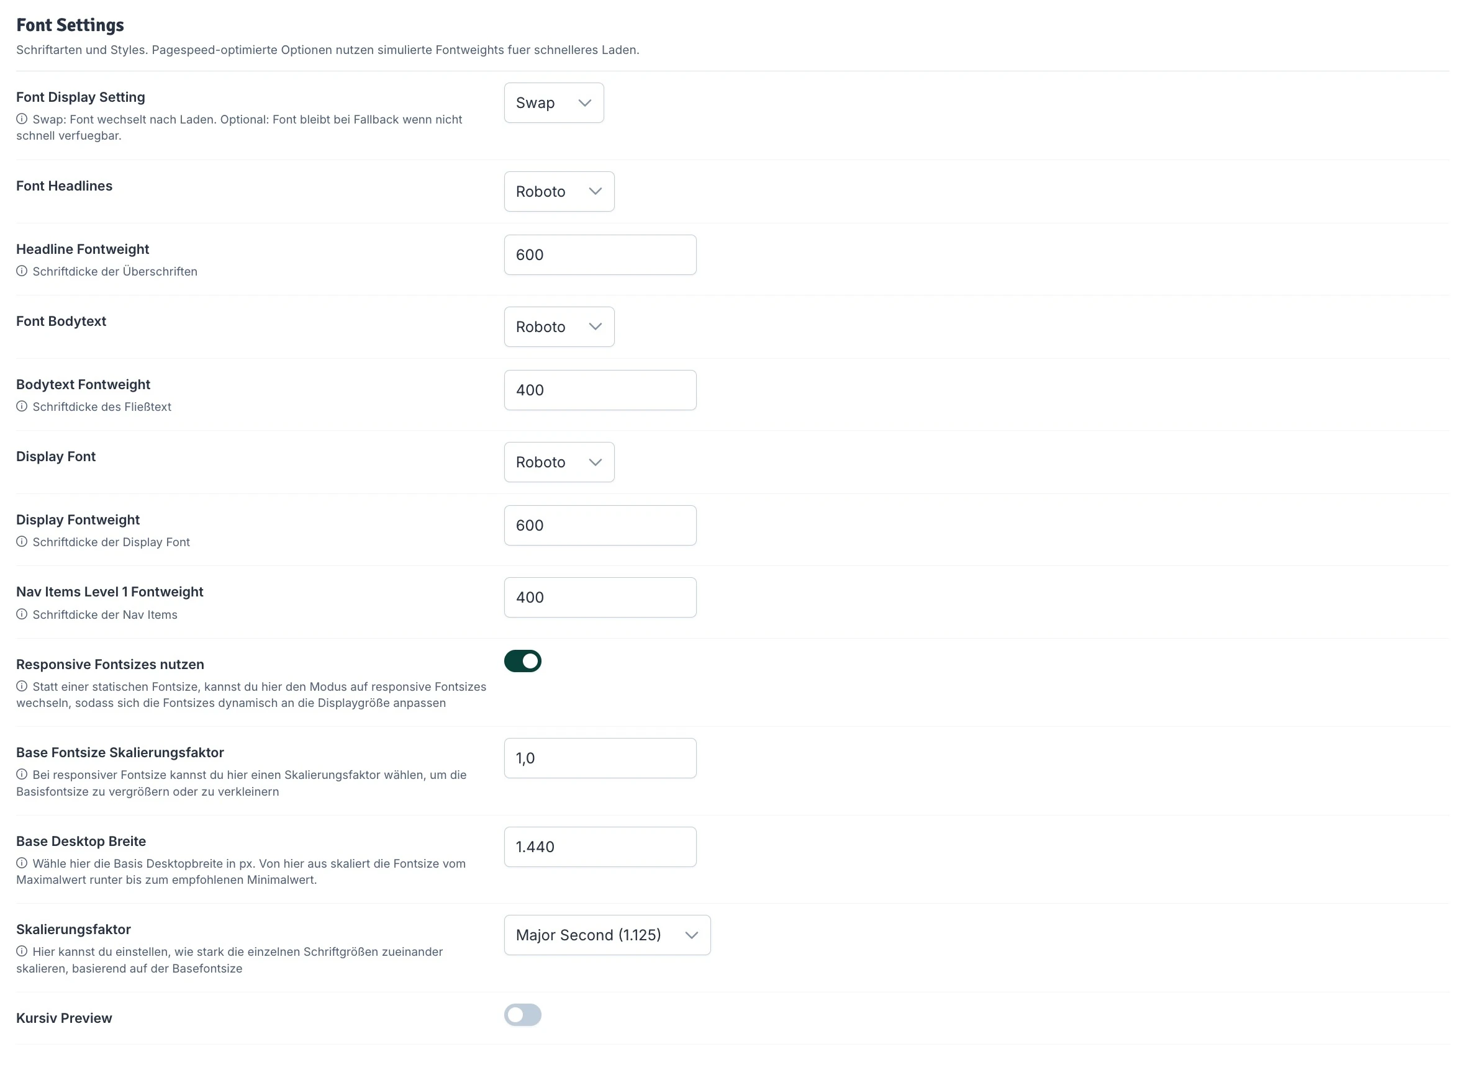Click the Base Desktop Breite field showing 1.440

[x=600, y=846]
